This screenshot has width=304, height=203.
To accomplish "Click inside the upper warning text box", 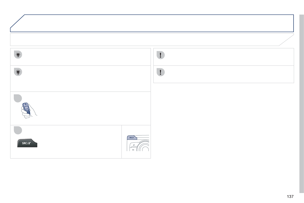I will 227,57.
